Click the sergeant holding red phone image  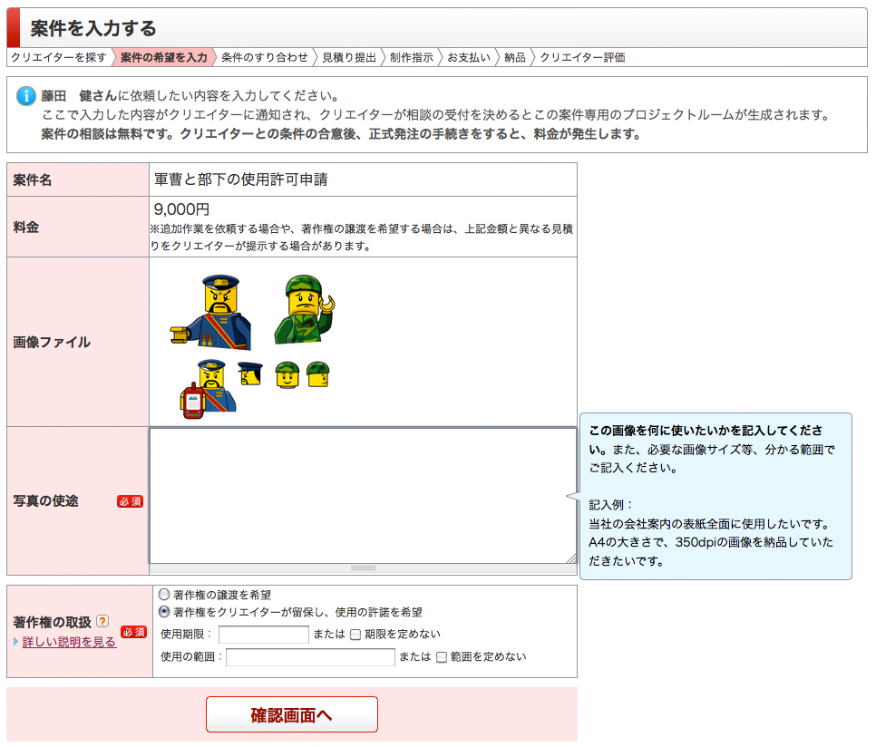pos(208,387)
